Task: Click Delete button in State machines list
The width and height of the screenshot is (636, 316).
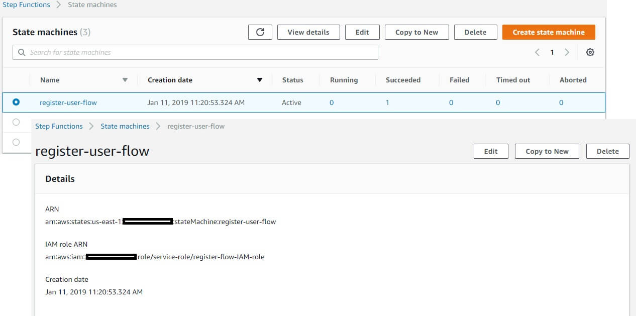Action: coord(475,32)
